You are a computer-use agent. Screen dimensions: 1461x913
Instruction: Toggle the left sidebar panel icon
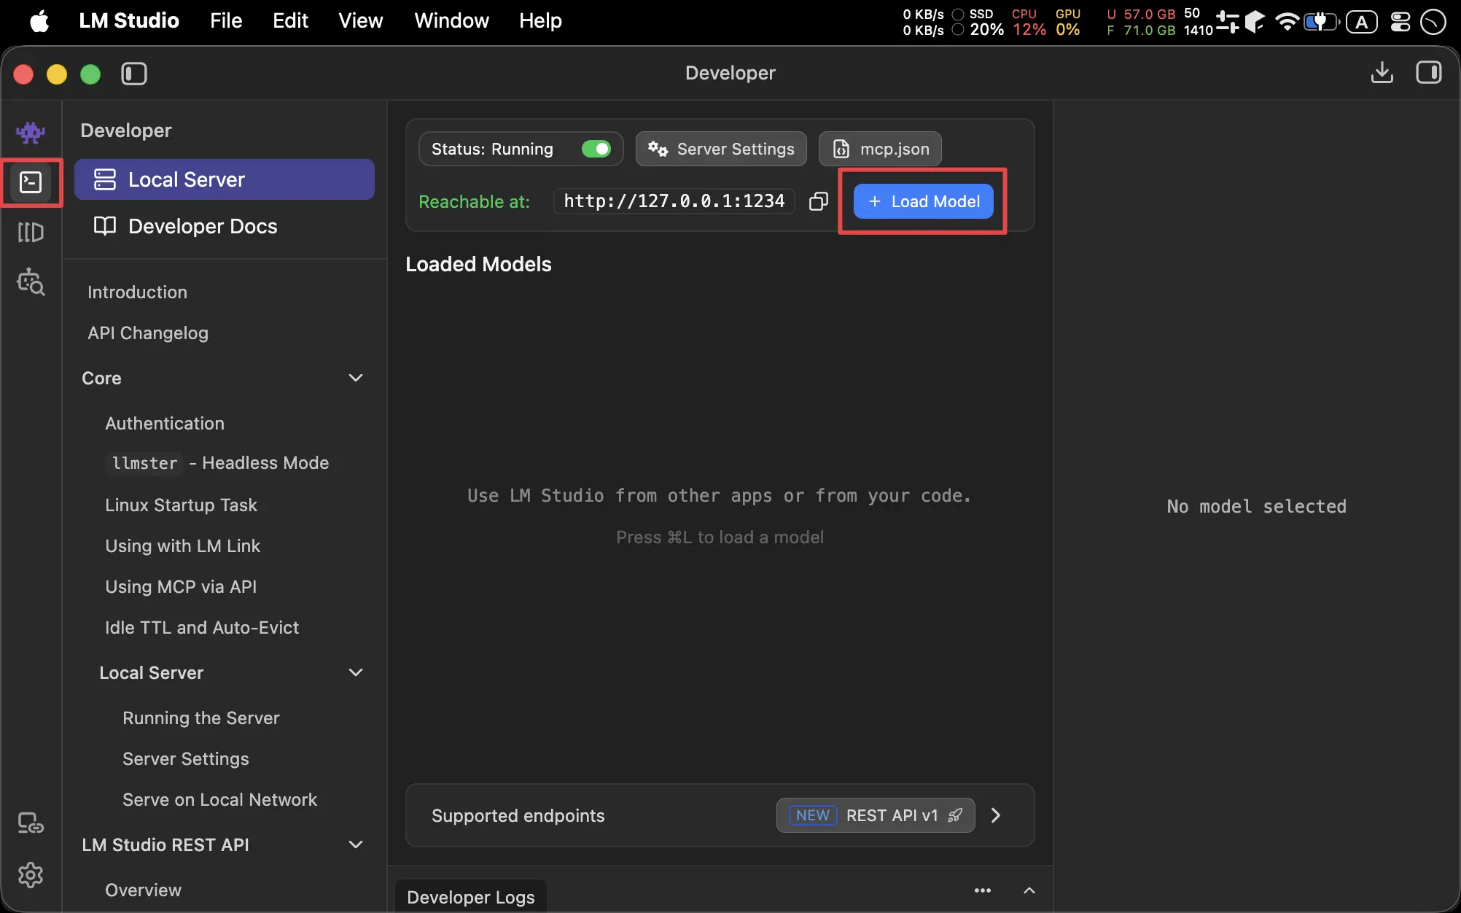[x=134, y=74]
